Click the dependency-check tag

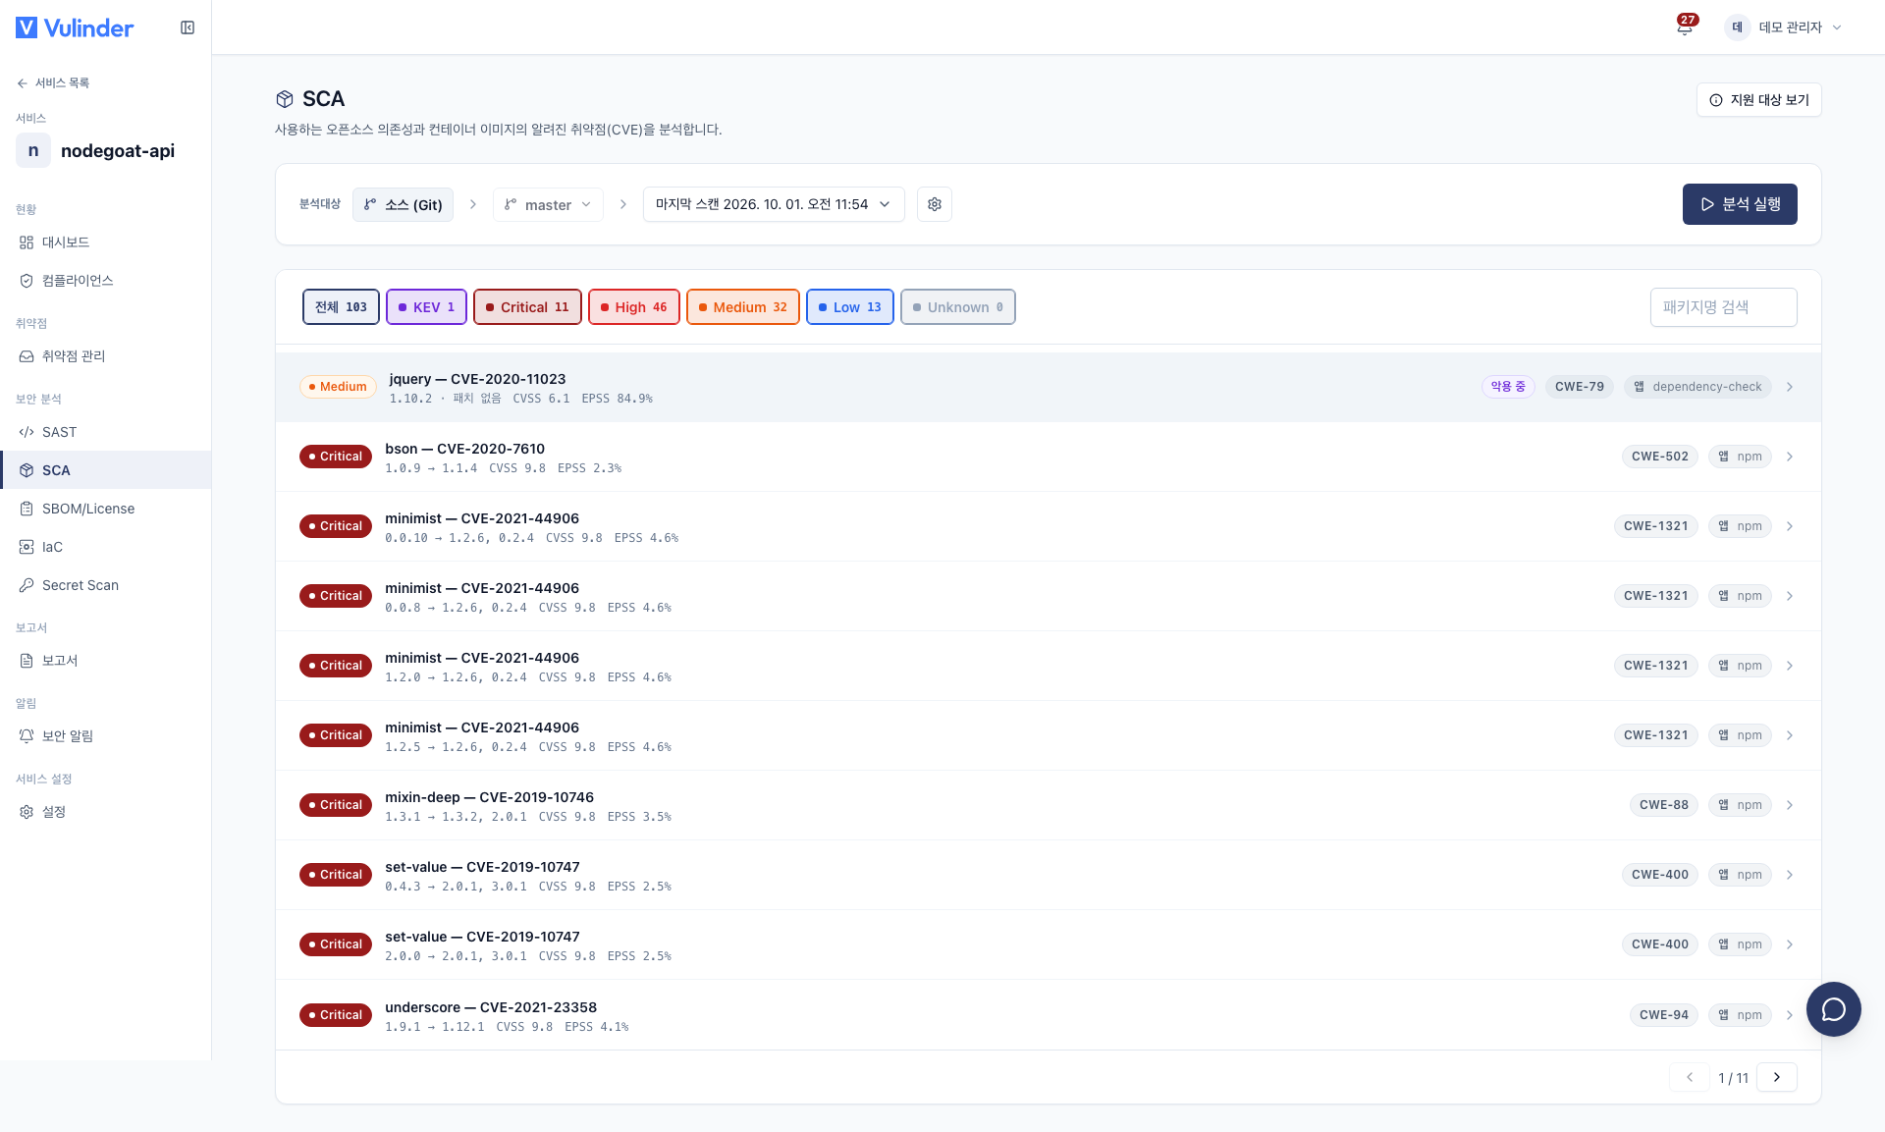1697,387
